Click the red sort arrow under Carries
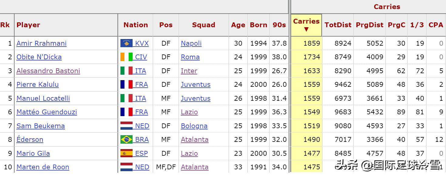This screenshot has height=176, width=446. coord(306,29)
